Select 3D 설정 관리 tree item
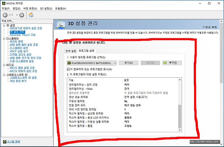 [17, 32]
